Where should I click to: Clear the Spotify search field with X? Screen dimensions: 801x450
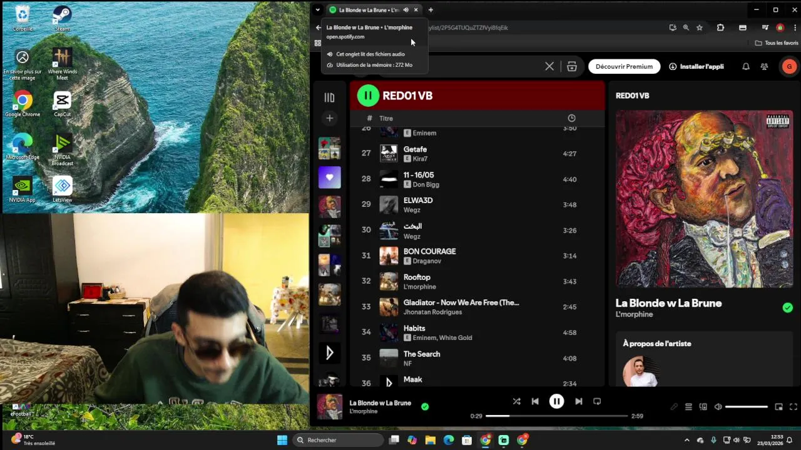pos(549,66)
